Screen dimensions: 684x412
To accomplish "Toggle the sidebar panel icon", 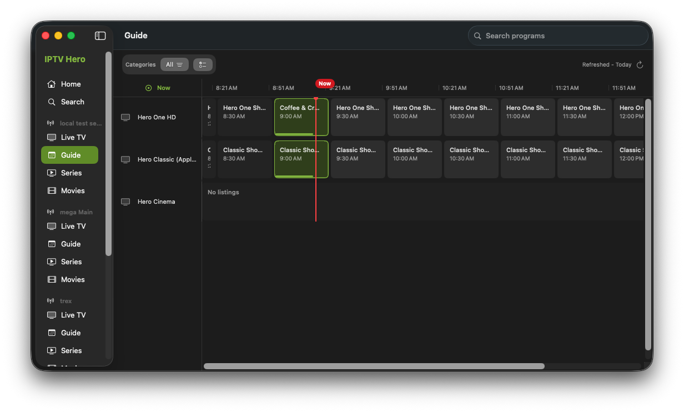I will click(100, 36).
